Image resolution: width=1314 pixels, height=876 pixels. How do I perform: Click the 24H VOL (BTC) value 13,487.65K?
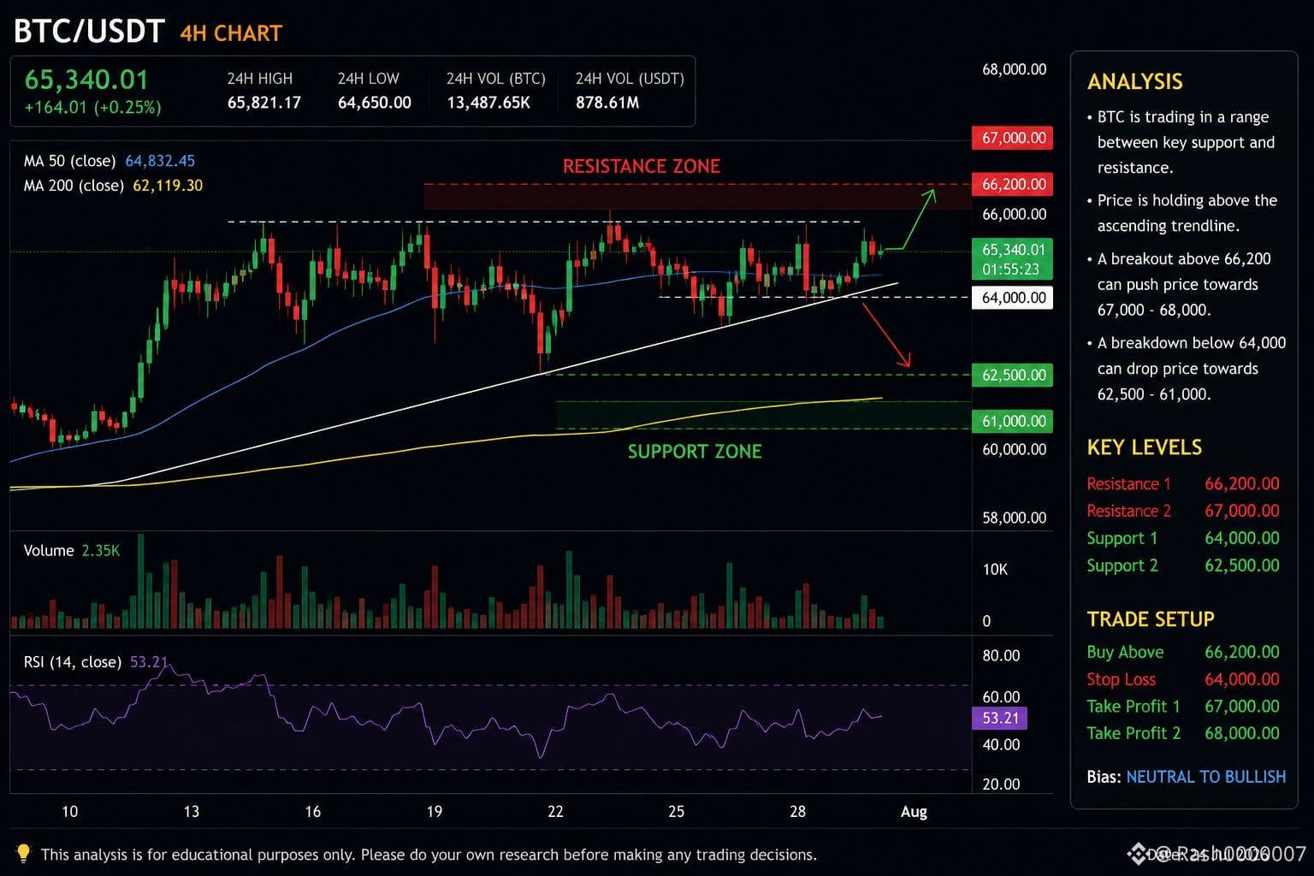point(488,103)
